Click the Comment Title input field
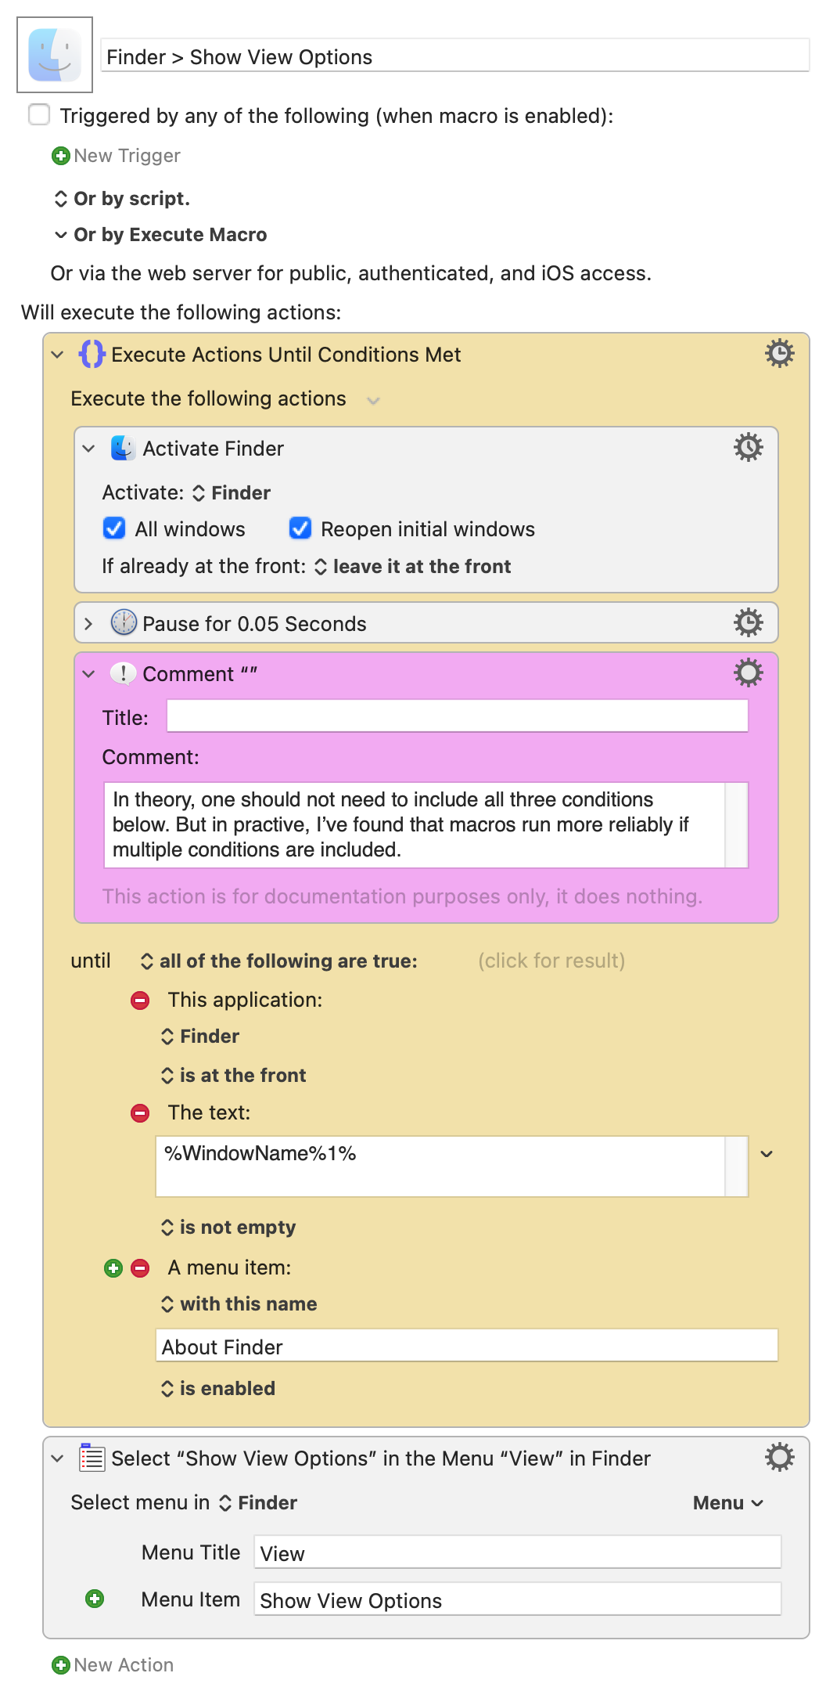The height and width of the screenshot is (1691, 826). coord(458,716)
